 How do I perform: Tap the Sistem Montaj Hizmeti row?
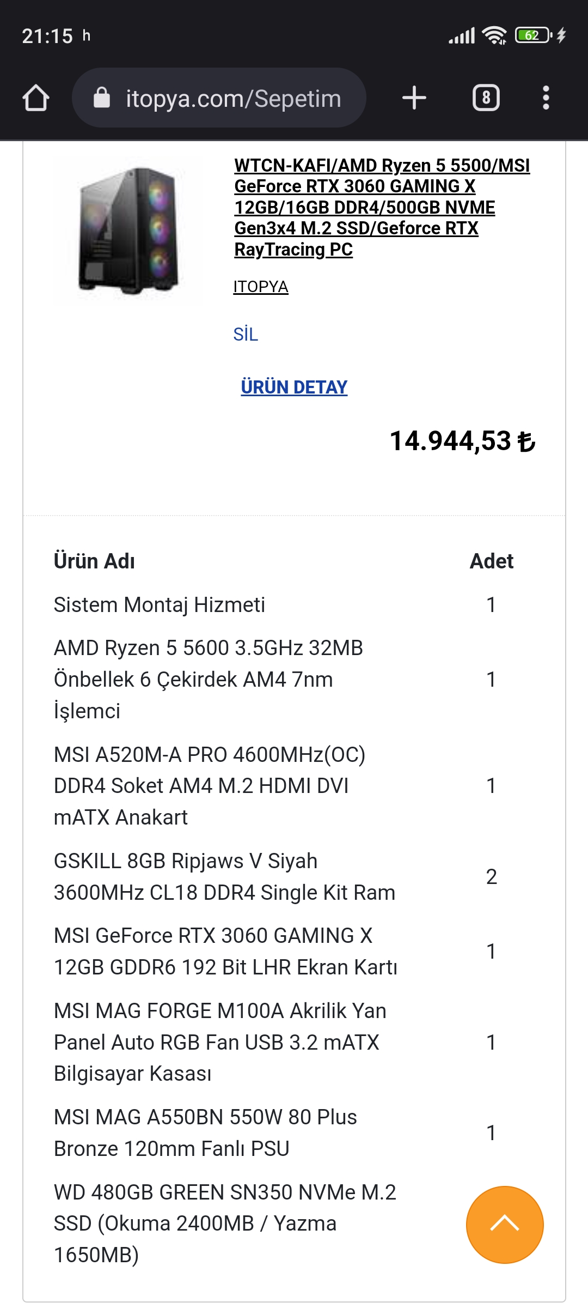(160, 605)
